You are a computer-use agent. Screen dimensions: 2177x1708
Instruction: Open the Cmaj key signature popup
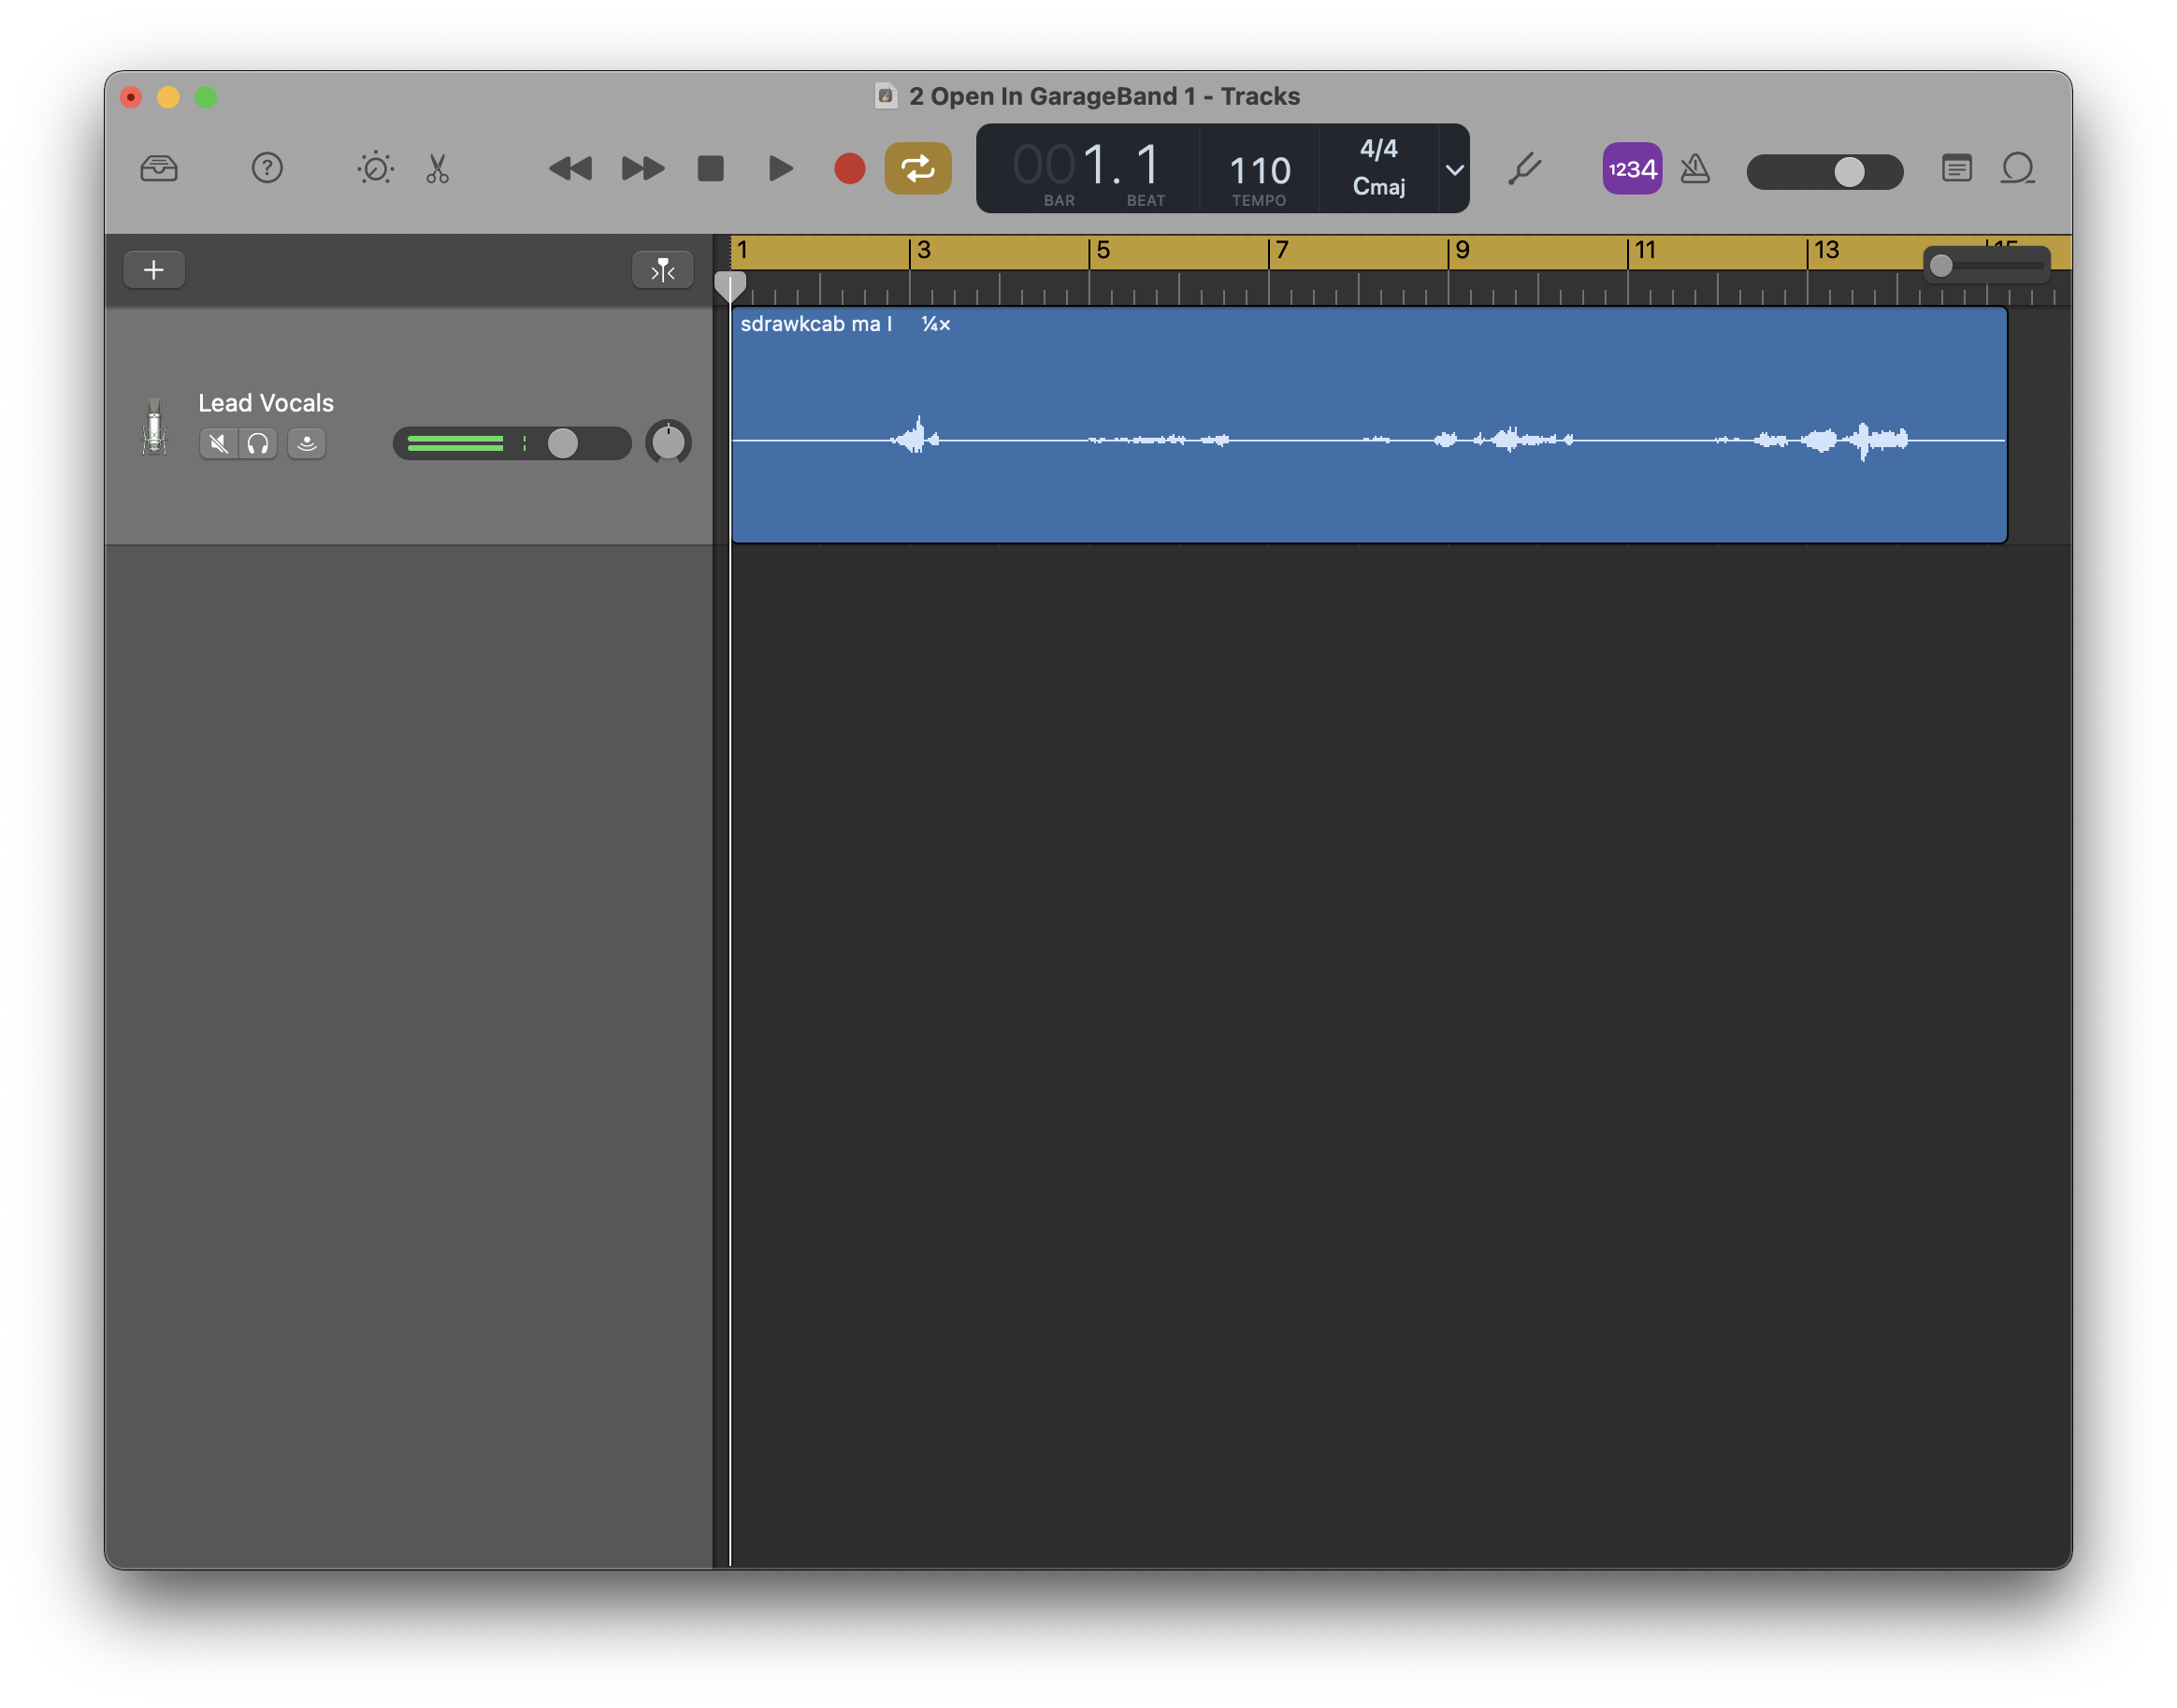tap(1378, 187)
